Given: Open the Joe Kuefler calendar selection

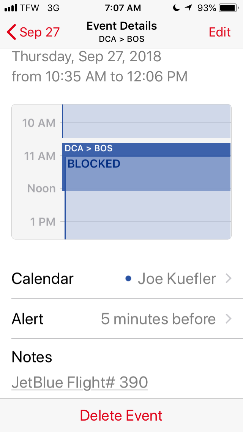Looking at the screenshot, I should point(177,279).
